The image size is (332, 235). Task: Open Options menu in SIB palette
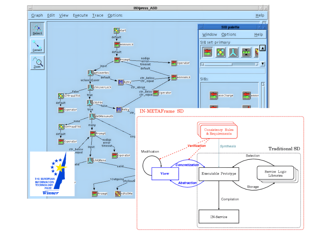point(229,34)
